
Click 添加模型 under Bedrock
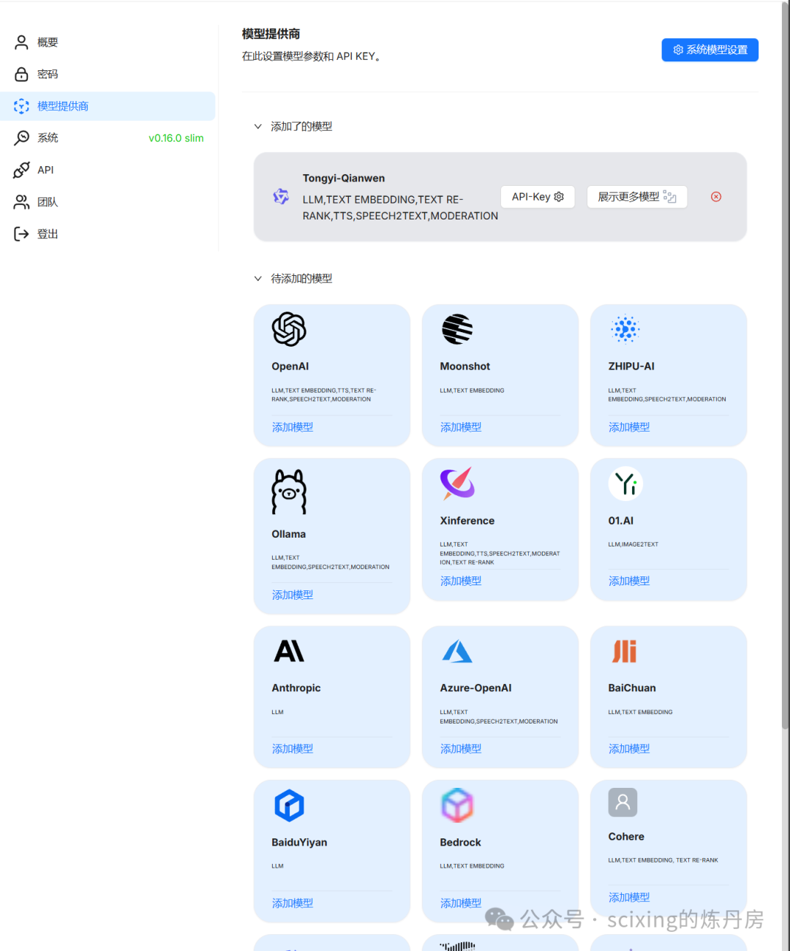pyautogui.click(x=461, y=903)
